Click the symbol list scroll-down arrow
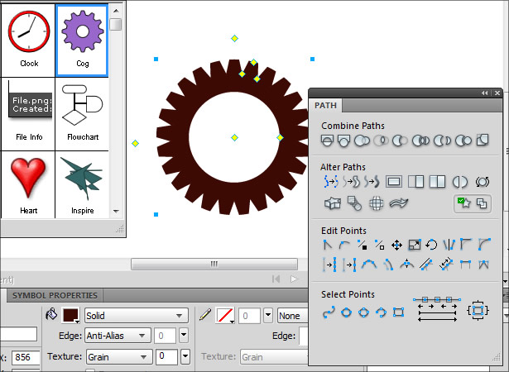509x372 pixels. (116, 211)
